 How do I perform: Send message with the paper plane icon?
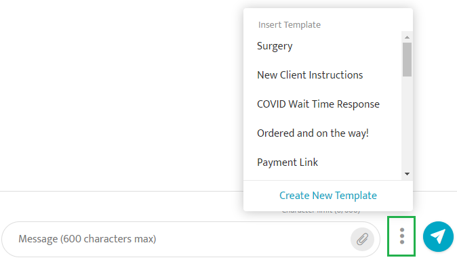pos(438,236)
